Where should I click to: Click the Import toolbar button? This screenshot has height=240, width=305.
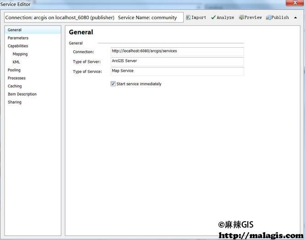coord(196,17)
